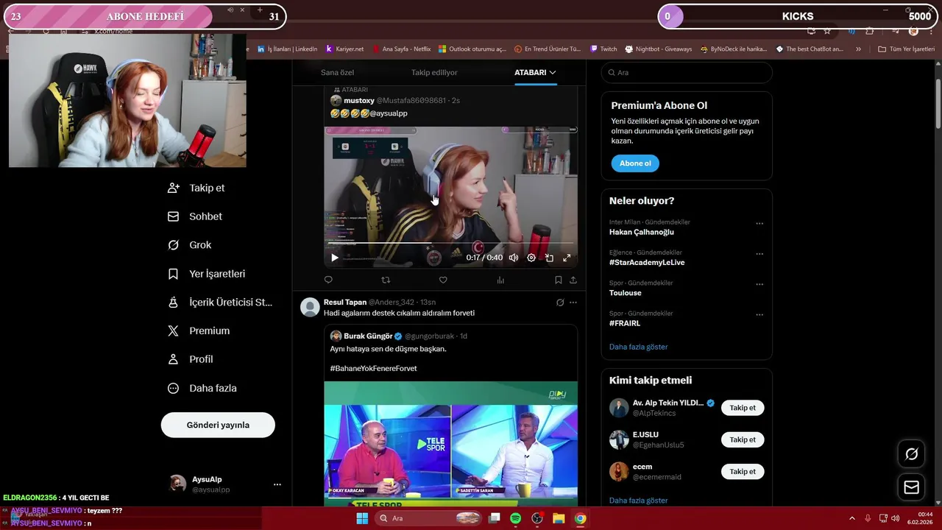Follow ecem account
The image size is (942, 530).
coord(743,471)
